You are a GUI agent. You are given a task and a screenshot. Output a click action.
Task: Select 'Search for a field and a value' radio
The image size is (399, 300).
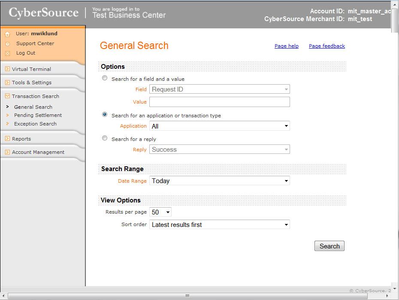tap(105, 78)
